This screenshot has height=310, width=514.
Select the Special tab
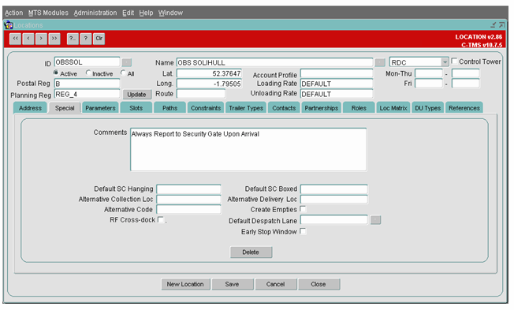pyautogui.click(x=65, y=108)
